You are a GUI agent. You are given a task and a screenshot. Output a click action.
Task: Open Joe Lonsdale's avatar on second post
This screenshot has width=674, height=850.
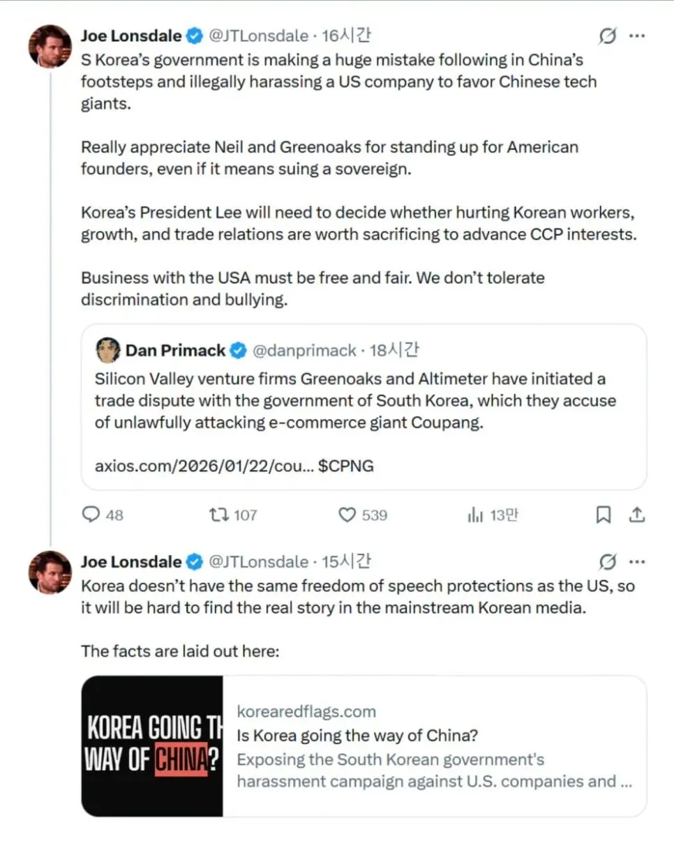pyautogui.click(x=50, y=572)
